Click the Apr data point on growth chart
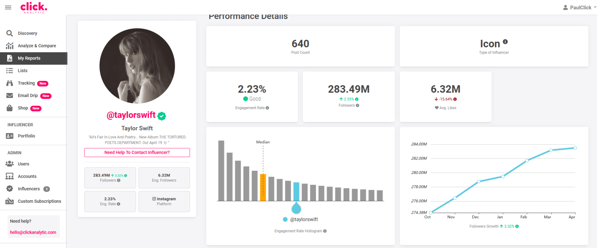The height and width of the screenshot is (248, 597). (x=575, y=148)
